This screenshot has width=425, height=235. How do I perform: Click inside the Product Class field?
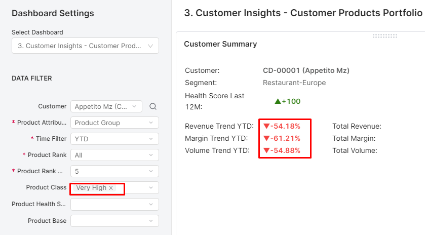tap(134, 188)
